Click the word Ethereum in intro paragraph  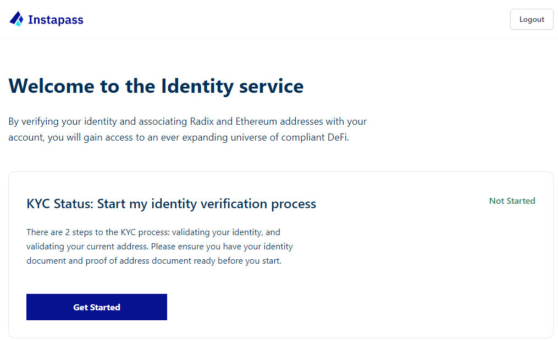(256, 121)
